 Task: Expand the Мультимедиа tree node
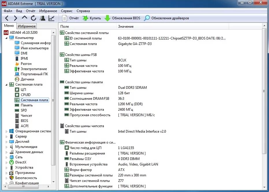point(6,147)
